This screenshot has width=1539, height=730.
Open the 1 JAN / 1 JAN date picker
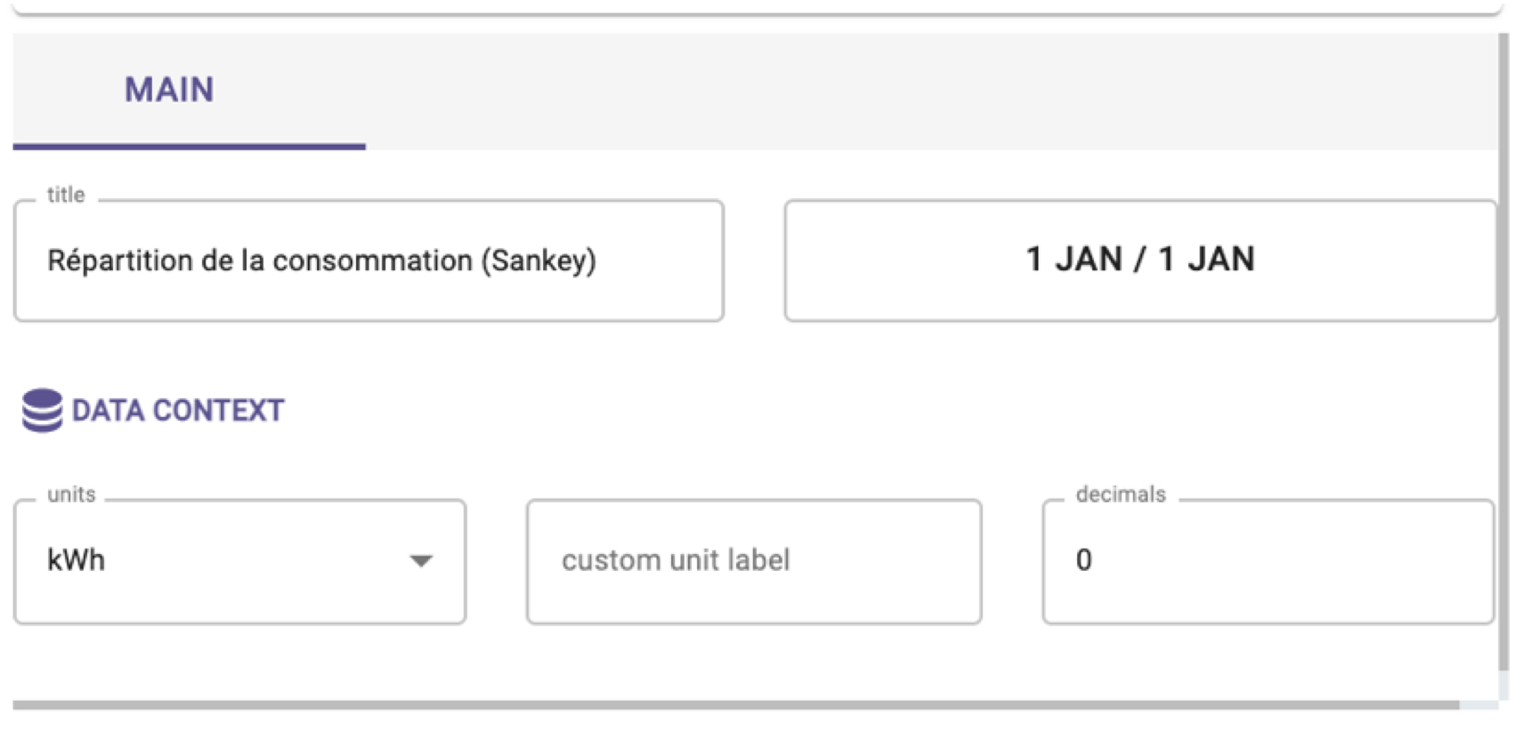tap(1140, 261)
